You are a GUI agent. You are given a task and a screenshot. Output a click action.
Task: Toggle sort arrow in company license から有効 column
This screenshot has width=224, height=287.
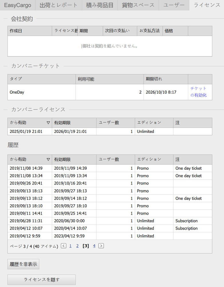click(48, 123)
